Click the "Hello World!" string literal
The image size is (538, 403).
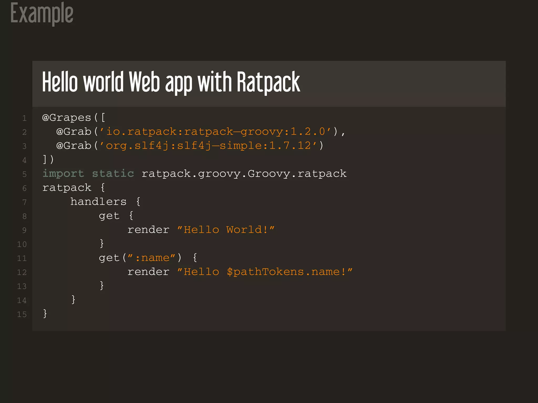point(226,230)
